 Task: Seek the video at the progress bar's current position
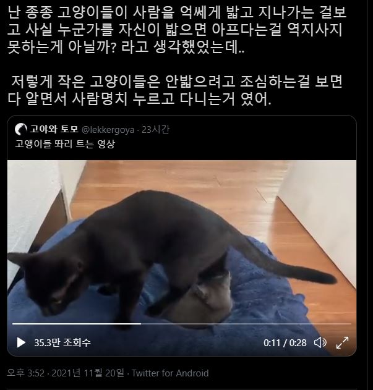click(140, 324)
